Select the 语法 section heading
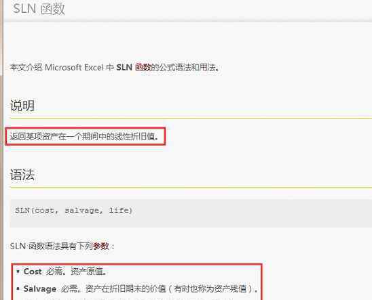Viewport: 372px width, 300px height. click(x=22, y=175)
